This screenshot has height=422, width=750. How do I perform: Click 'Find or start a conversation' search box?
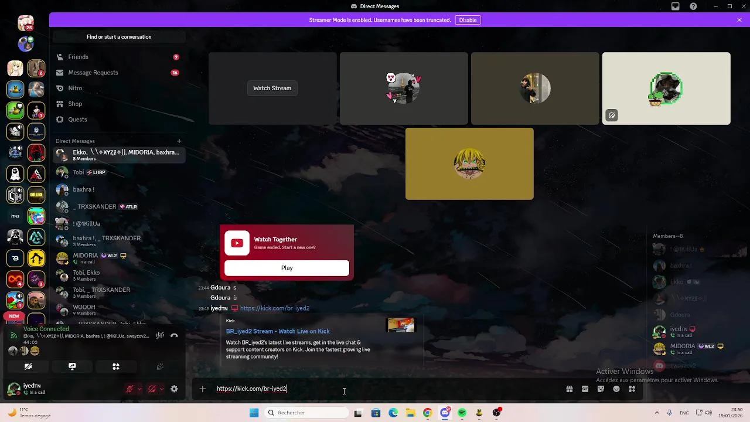[x=119, y=37]
